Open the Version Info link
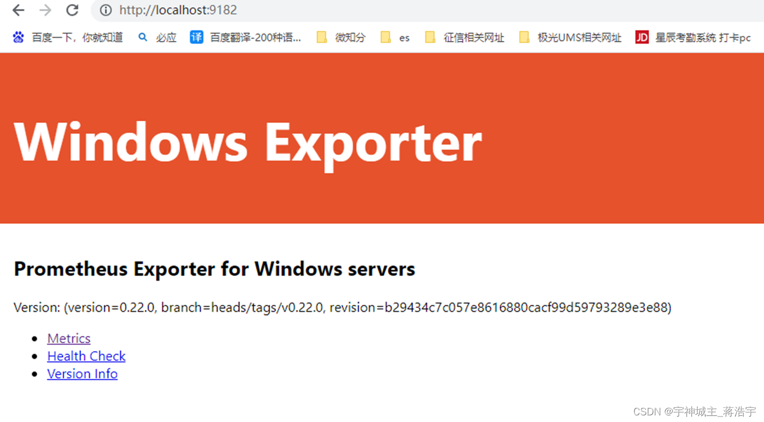Image resolution: width=764 pixels, height=422 pixels. [x=82, y=374]
